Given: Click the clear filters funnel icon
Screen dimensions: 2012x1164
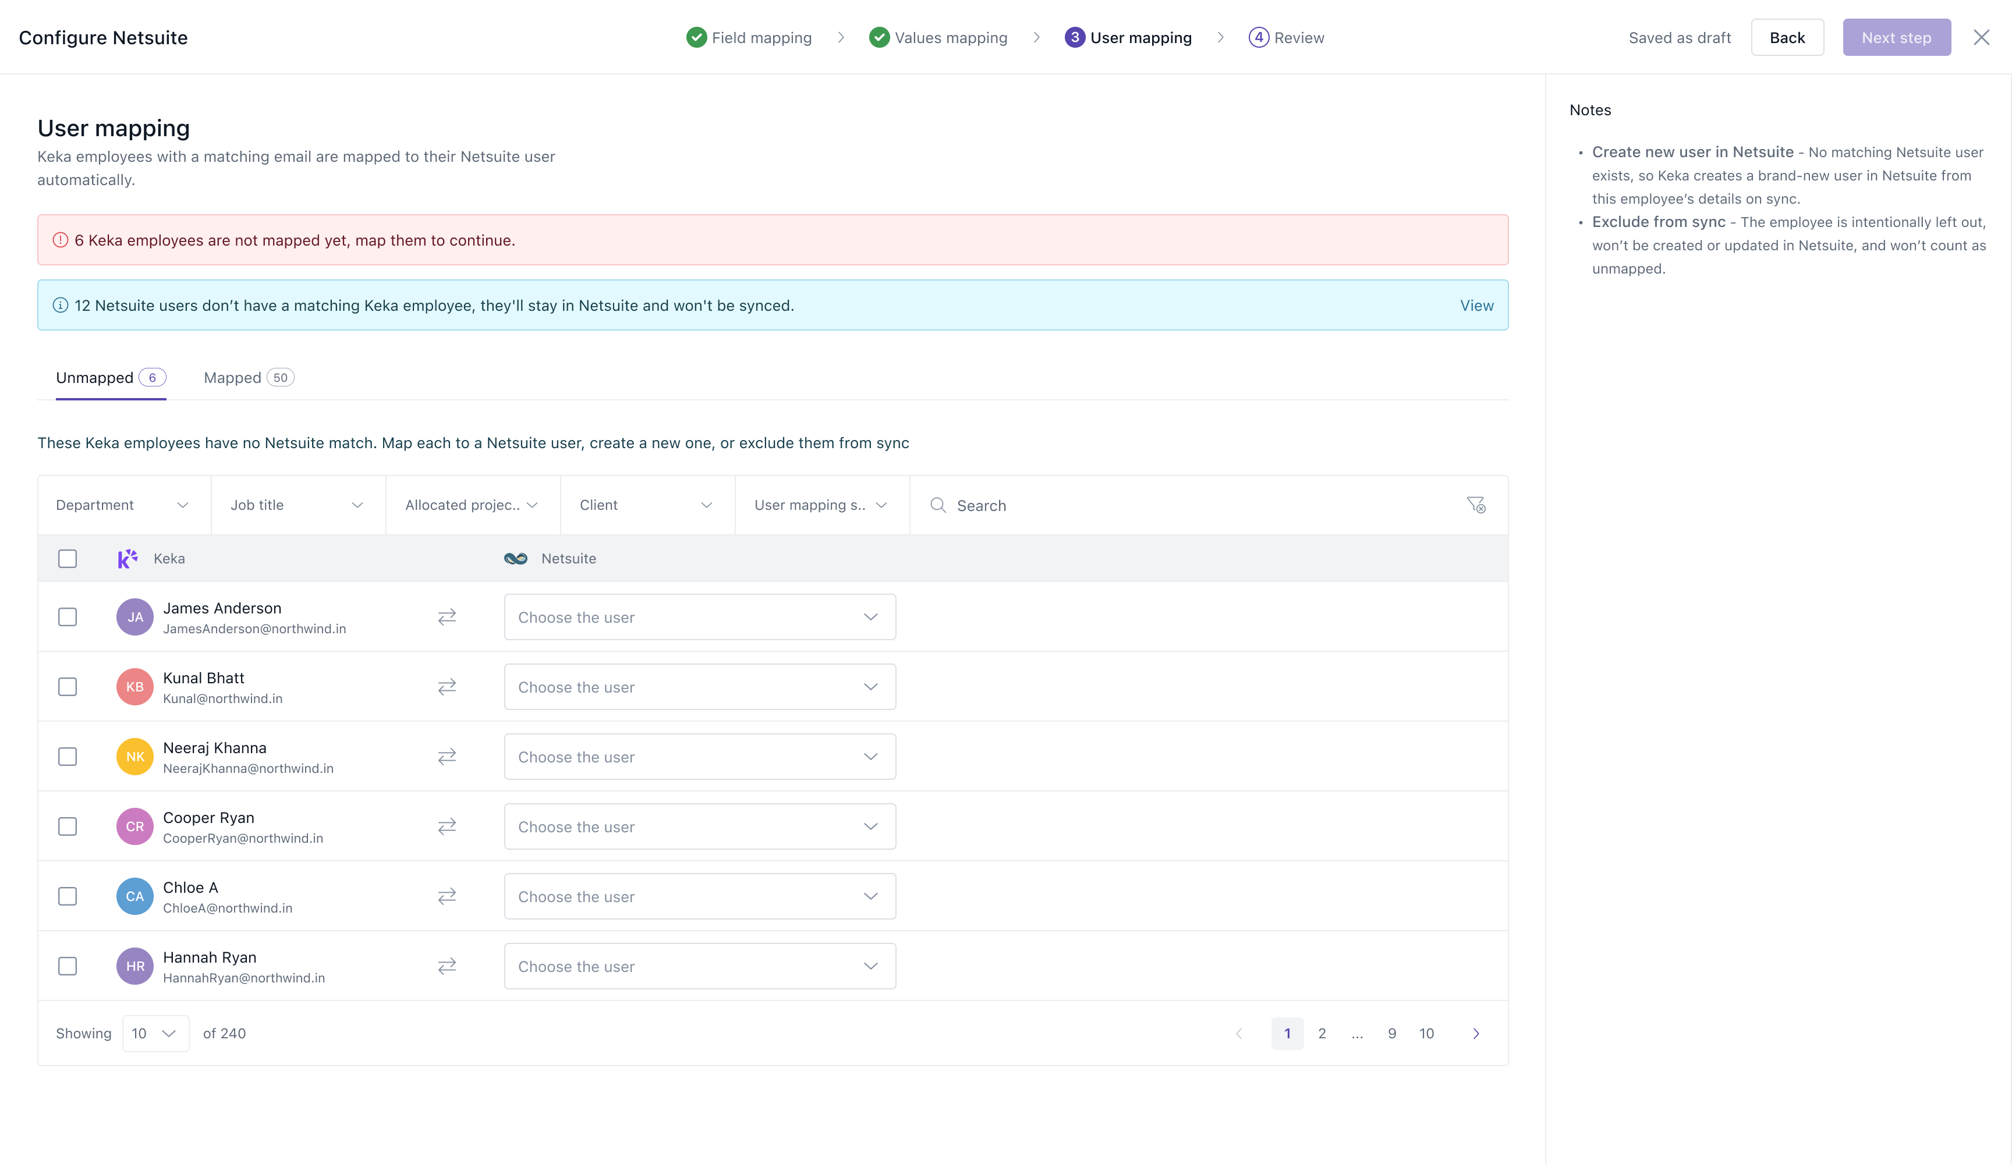Looking at the screenshot, I should 1475,505.
